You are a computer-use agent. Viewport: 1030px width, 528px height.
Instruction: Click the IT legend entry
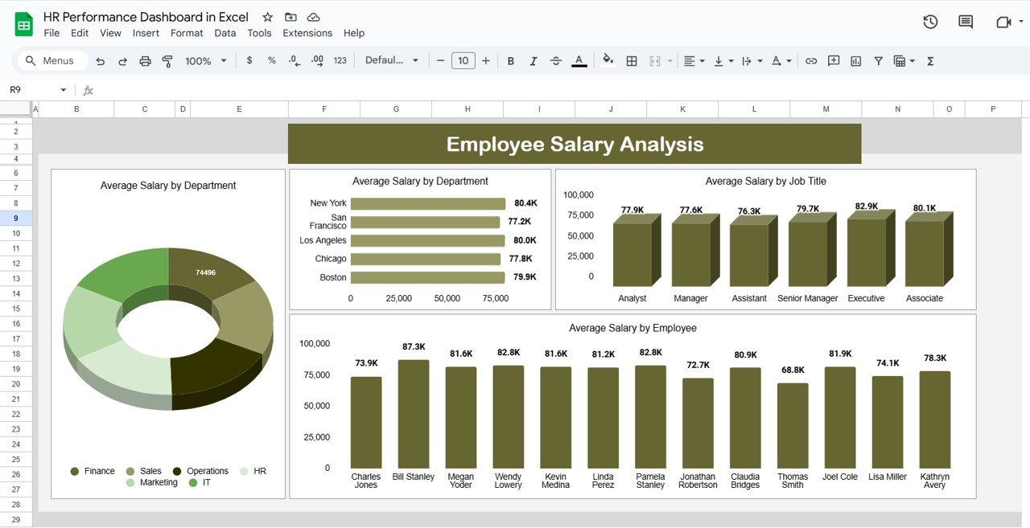[x=200, y=482]
